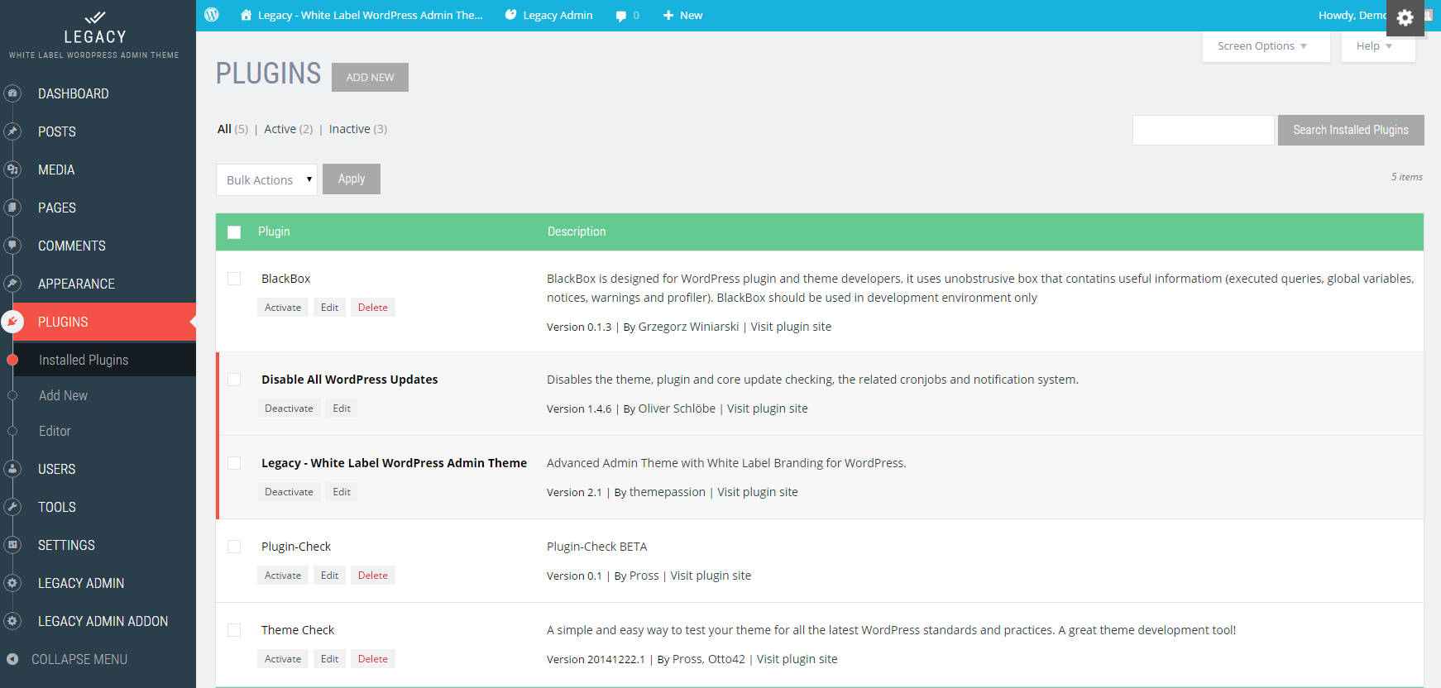The width and height of the screenshot is (1441, 688).
Task: Check the Theme Check plugin checkbox
Action: coord(234,630)
